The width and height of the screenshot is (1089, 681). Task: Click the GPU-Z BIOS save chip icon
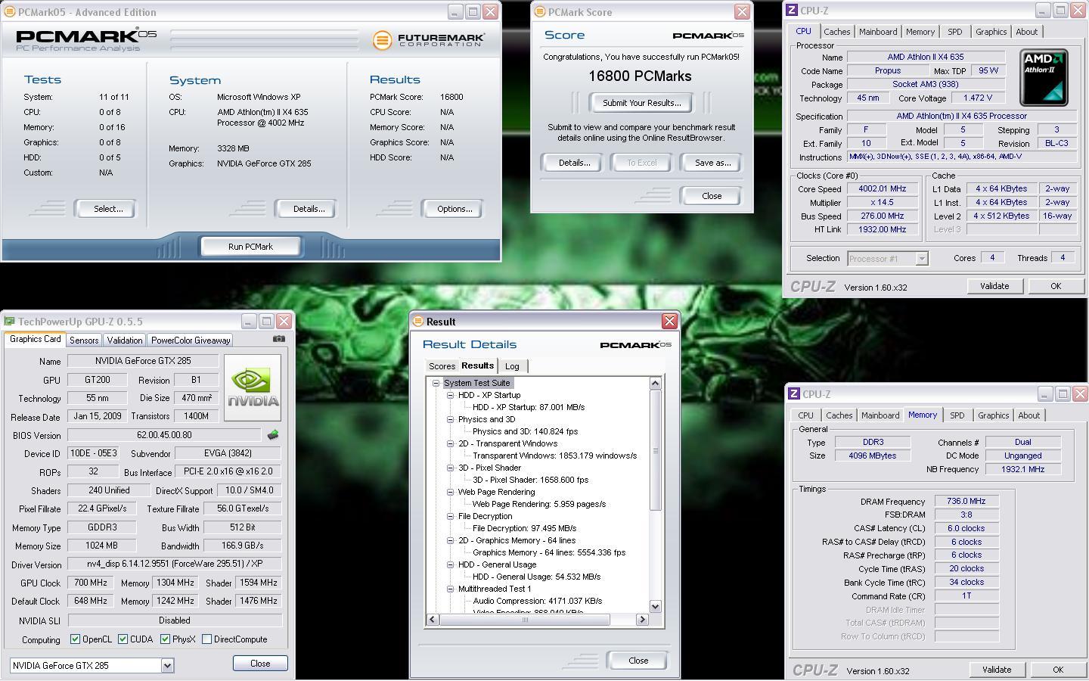273,435
